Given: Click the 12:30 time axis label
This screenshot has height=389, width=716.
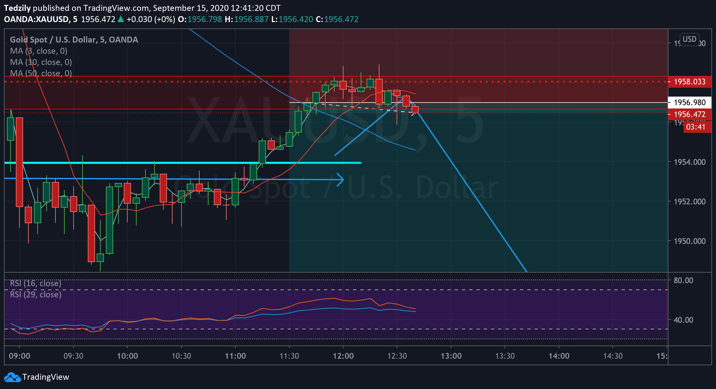Looking at the screenshot, I should [x=397, y=356].
